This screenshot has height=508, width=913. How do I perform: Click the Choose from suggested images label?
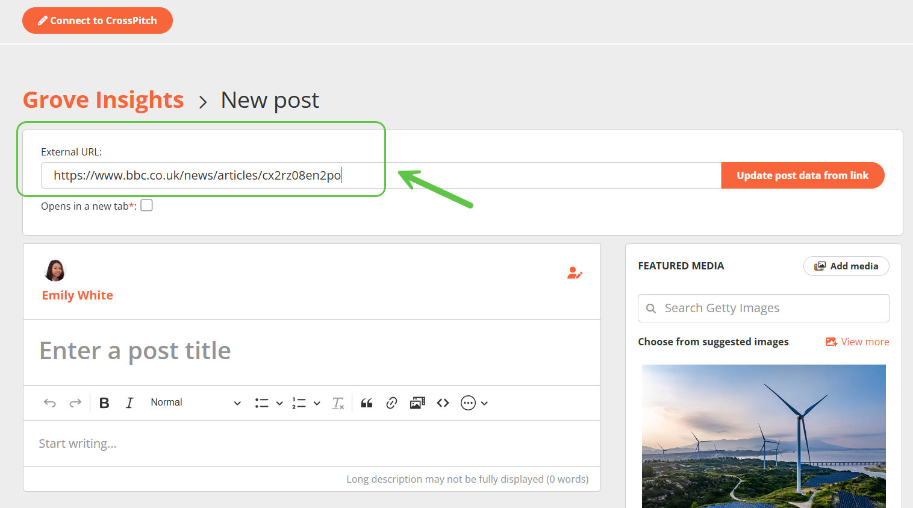click(713, 342)
